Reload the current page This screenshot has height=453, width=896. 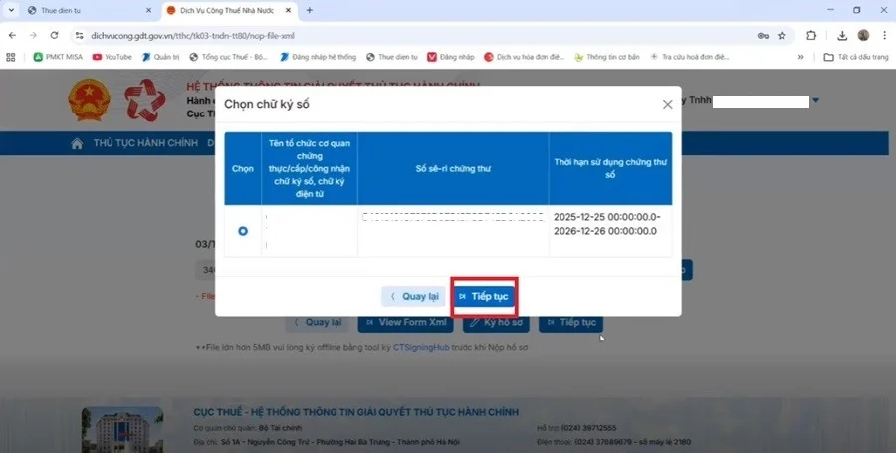[52, 34]
